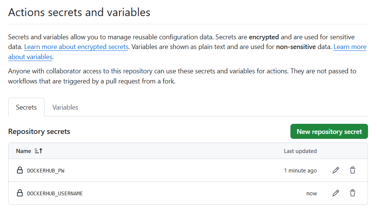The width and height of the screenshot is (377, 214).
Task: Click the lock icon beside DOCKERHUB_PW
Action: click(x=20, y=170)
